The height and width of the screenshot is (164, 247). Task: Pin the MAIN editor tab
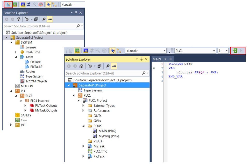tap(165, 59)
